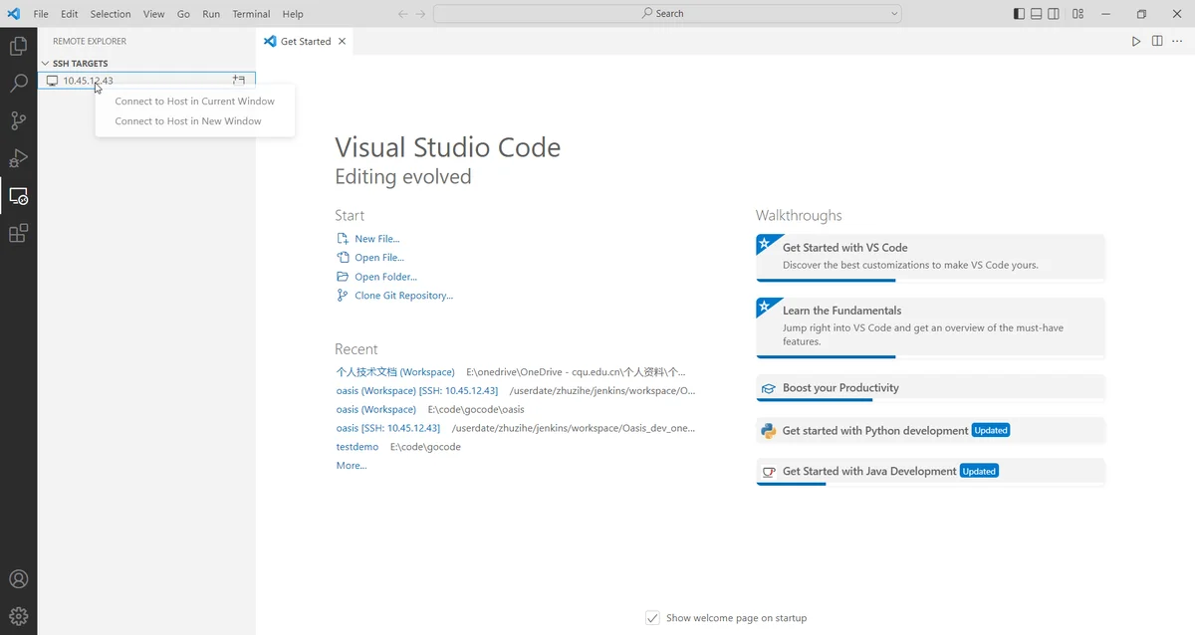Open the Manage gear icon

pos(18,616)
